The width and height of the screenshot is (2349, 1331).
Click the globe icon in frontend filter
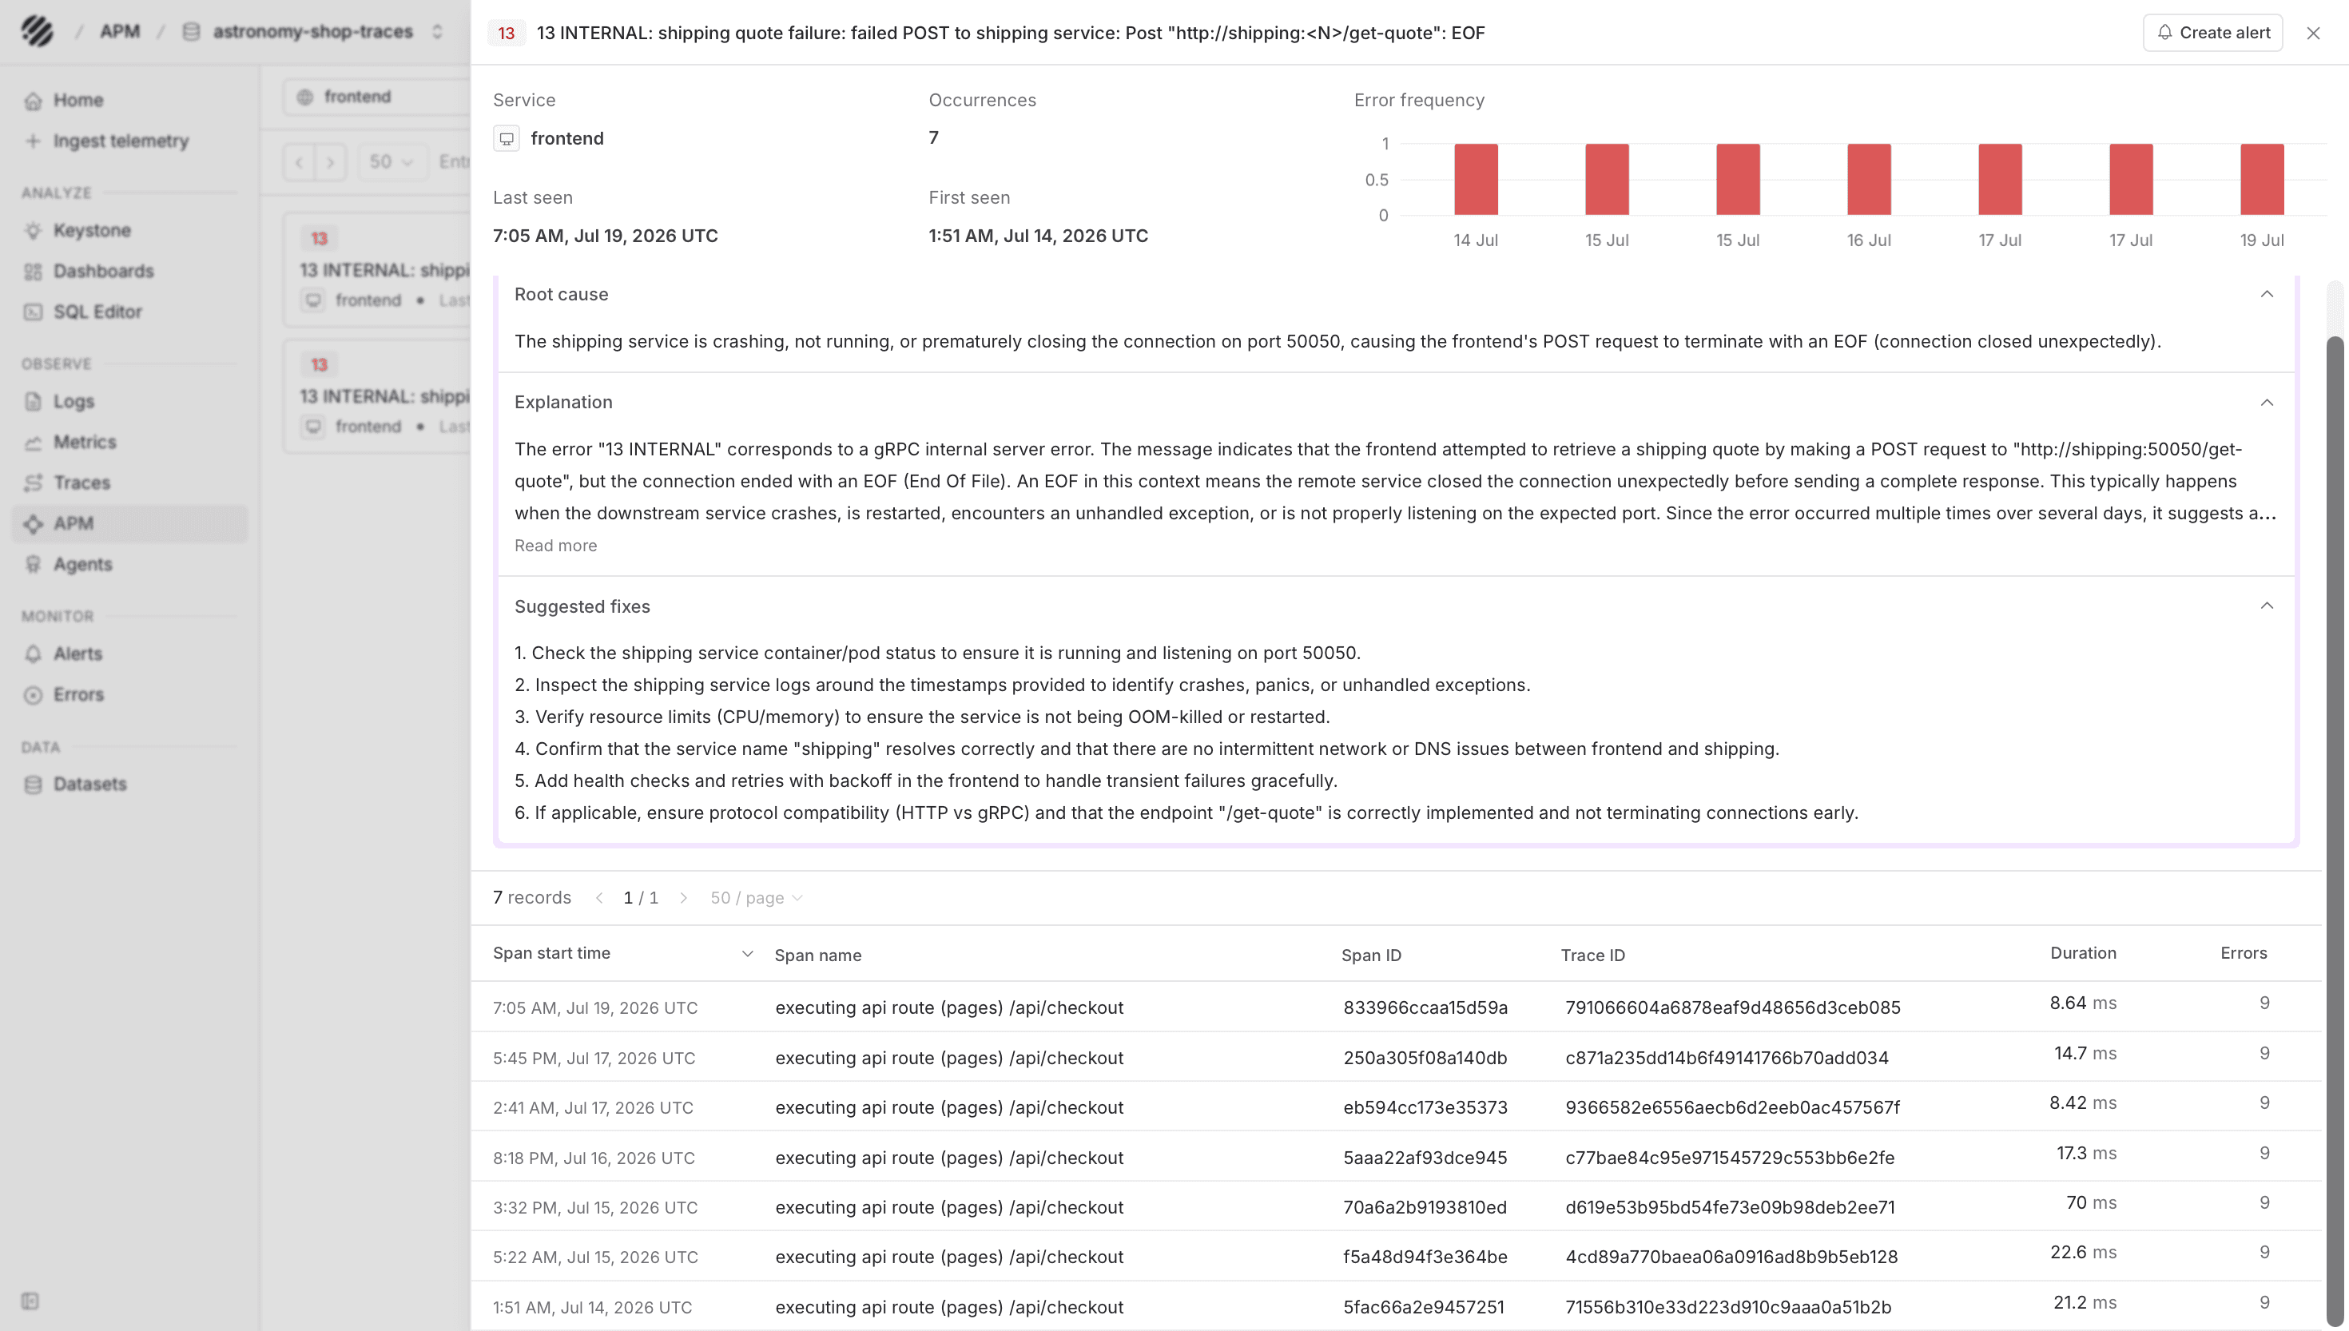pyautogui.click(x=305, y=97)
